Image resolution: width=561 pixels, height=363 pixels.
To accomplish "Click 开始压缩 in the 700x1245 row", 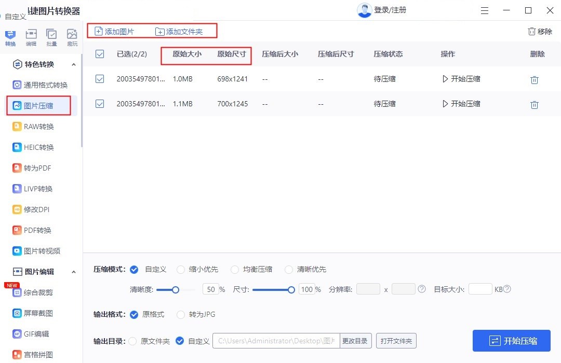I will (462, 104).
